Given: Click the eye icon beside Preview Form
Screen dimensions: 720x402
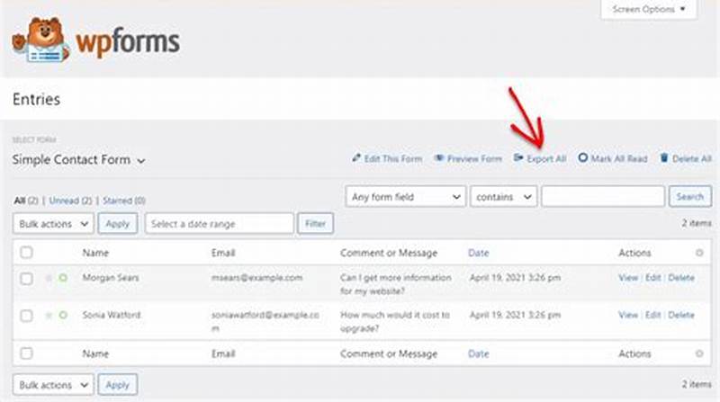Looking at the screenshot, I should pyautogui.click(x=439, y=158).
